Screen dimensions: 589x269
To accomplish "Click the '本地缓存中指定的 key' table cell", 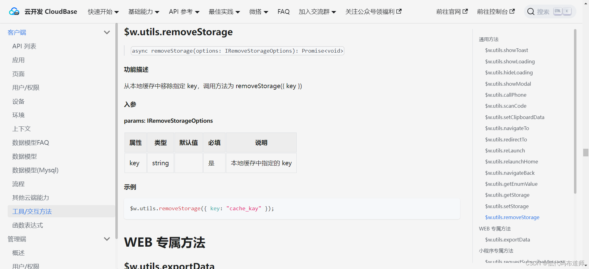I will point(261,163).
